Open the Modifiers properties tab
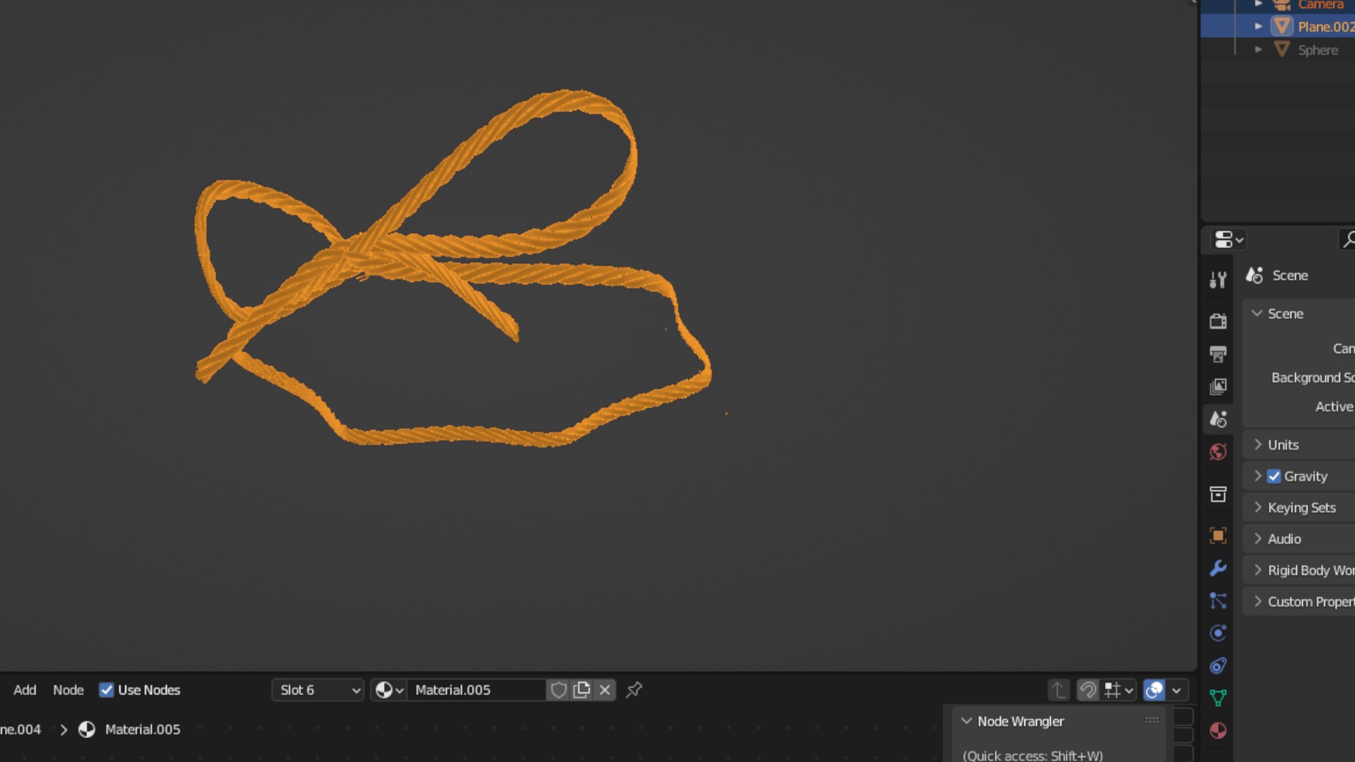The width and height of the screenshot is (1355, 762). [1217, 568]
